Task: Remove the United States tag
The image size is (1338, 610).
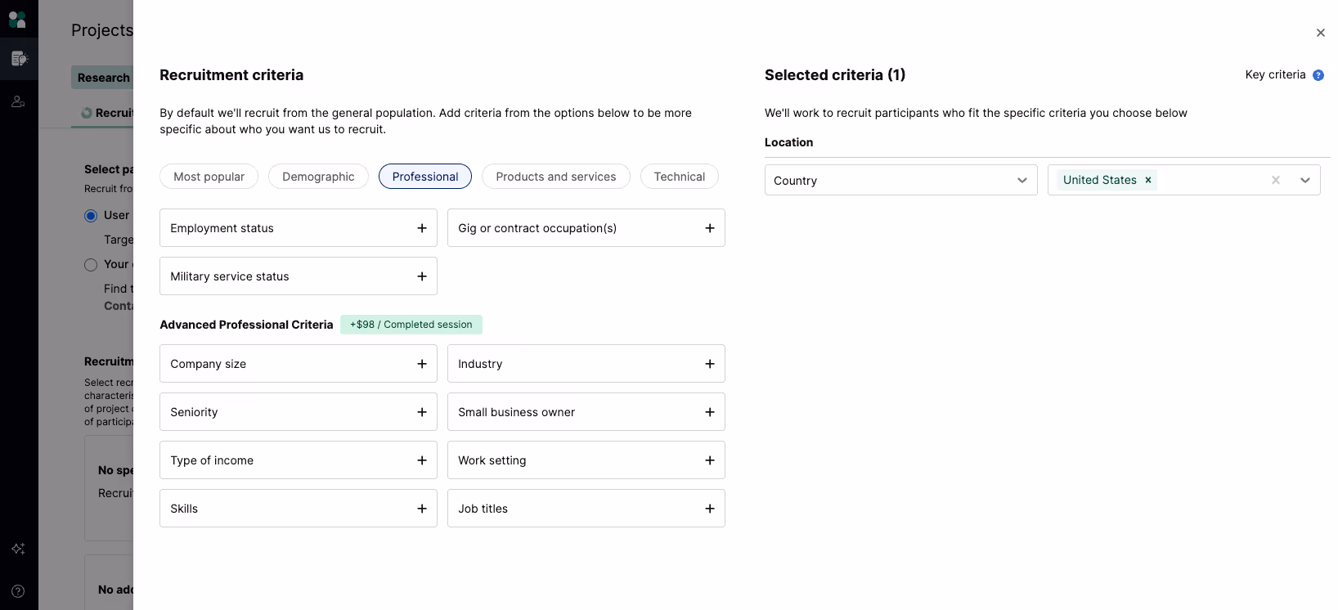Action: tap(1148, 180)
